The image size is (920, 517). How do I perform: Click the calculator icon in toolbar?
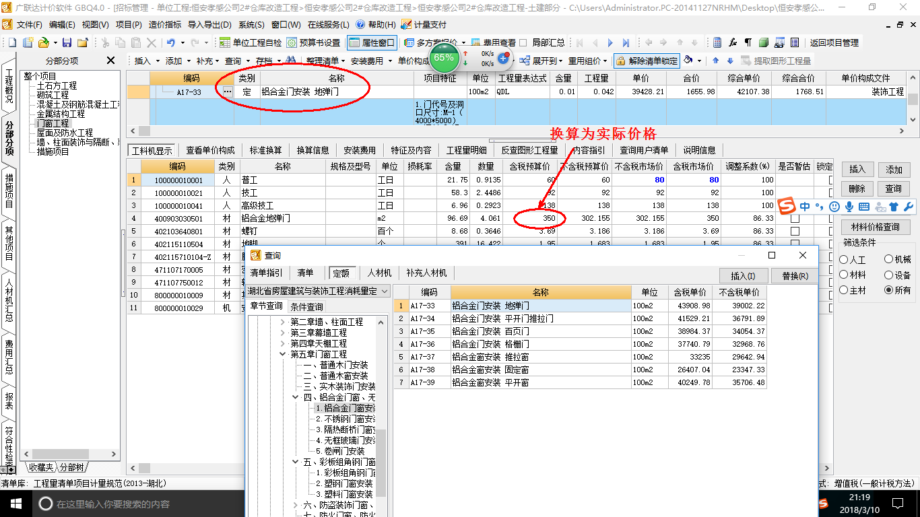point(717,42)
